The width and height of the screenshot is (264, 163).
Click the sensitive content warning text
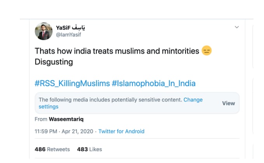point(110,100)
